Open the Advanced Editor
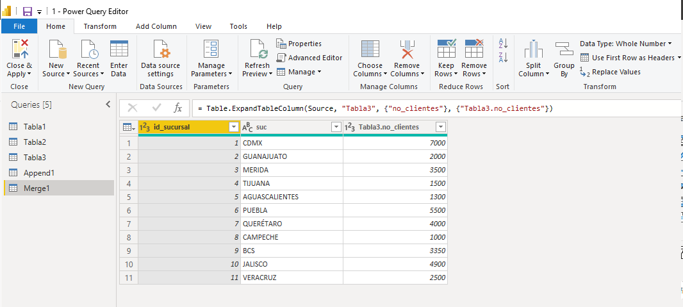The width and height of the screenshot is (683, 307). click(309, 58)
